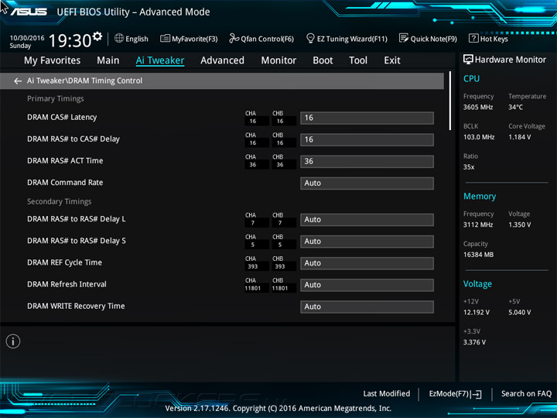Image resolution: width=557 pixels, height=418 pixels.
Task: Click Last Modified
Action: click(x=387, y=393)
